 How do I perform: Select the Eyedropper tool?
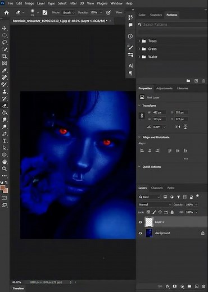(4, 70)
